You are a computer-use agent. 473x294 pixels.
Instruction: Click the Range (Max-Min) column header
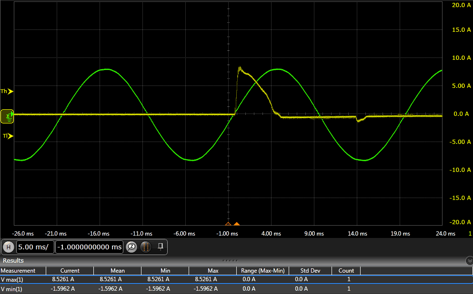point(262,271)
